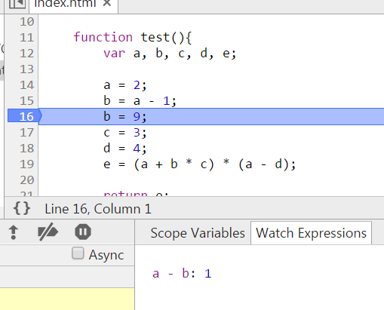The image size is (384, 310).
Task: Click the line 16 breakpoint marker
Action: [25, 117]
